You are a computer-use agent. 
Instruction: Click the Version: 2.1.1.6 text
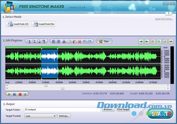click(x=77, y=7)
